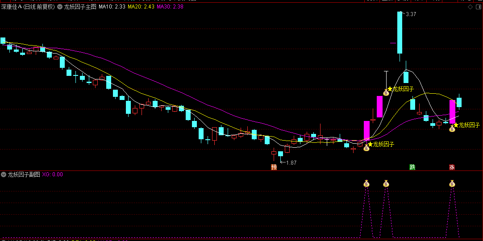The height and width of the screenshot is (241, 483).
Task: Click the 预 marker below the chart
Action: coord(274,167)
